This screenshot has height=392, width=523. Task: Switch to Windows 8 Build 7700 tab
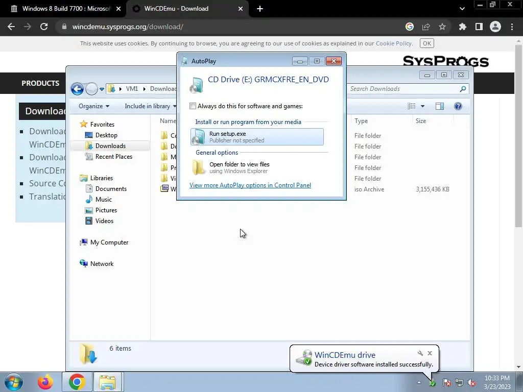66,9
